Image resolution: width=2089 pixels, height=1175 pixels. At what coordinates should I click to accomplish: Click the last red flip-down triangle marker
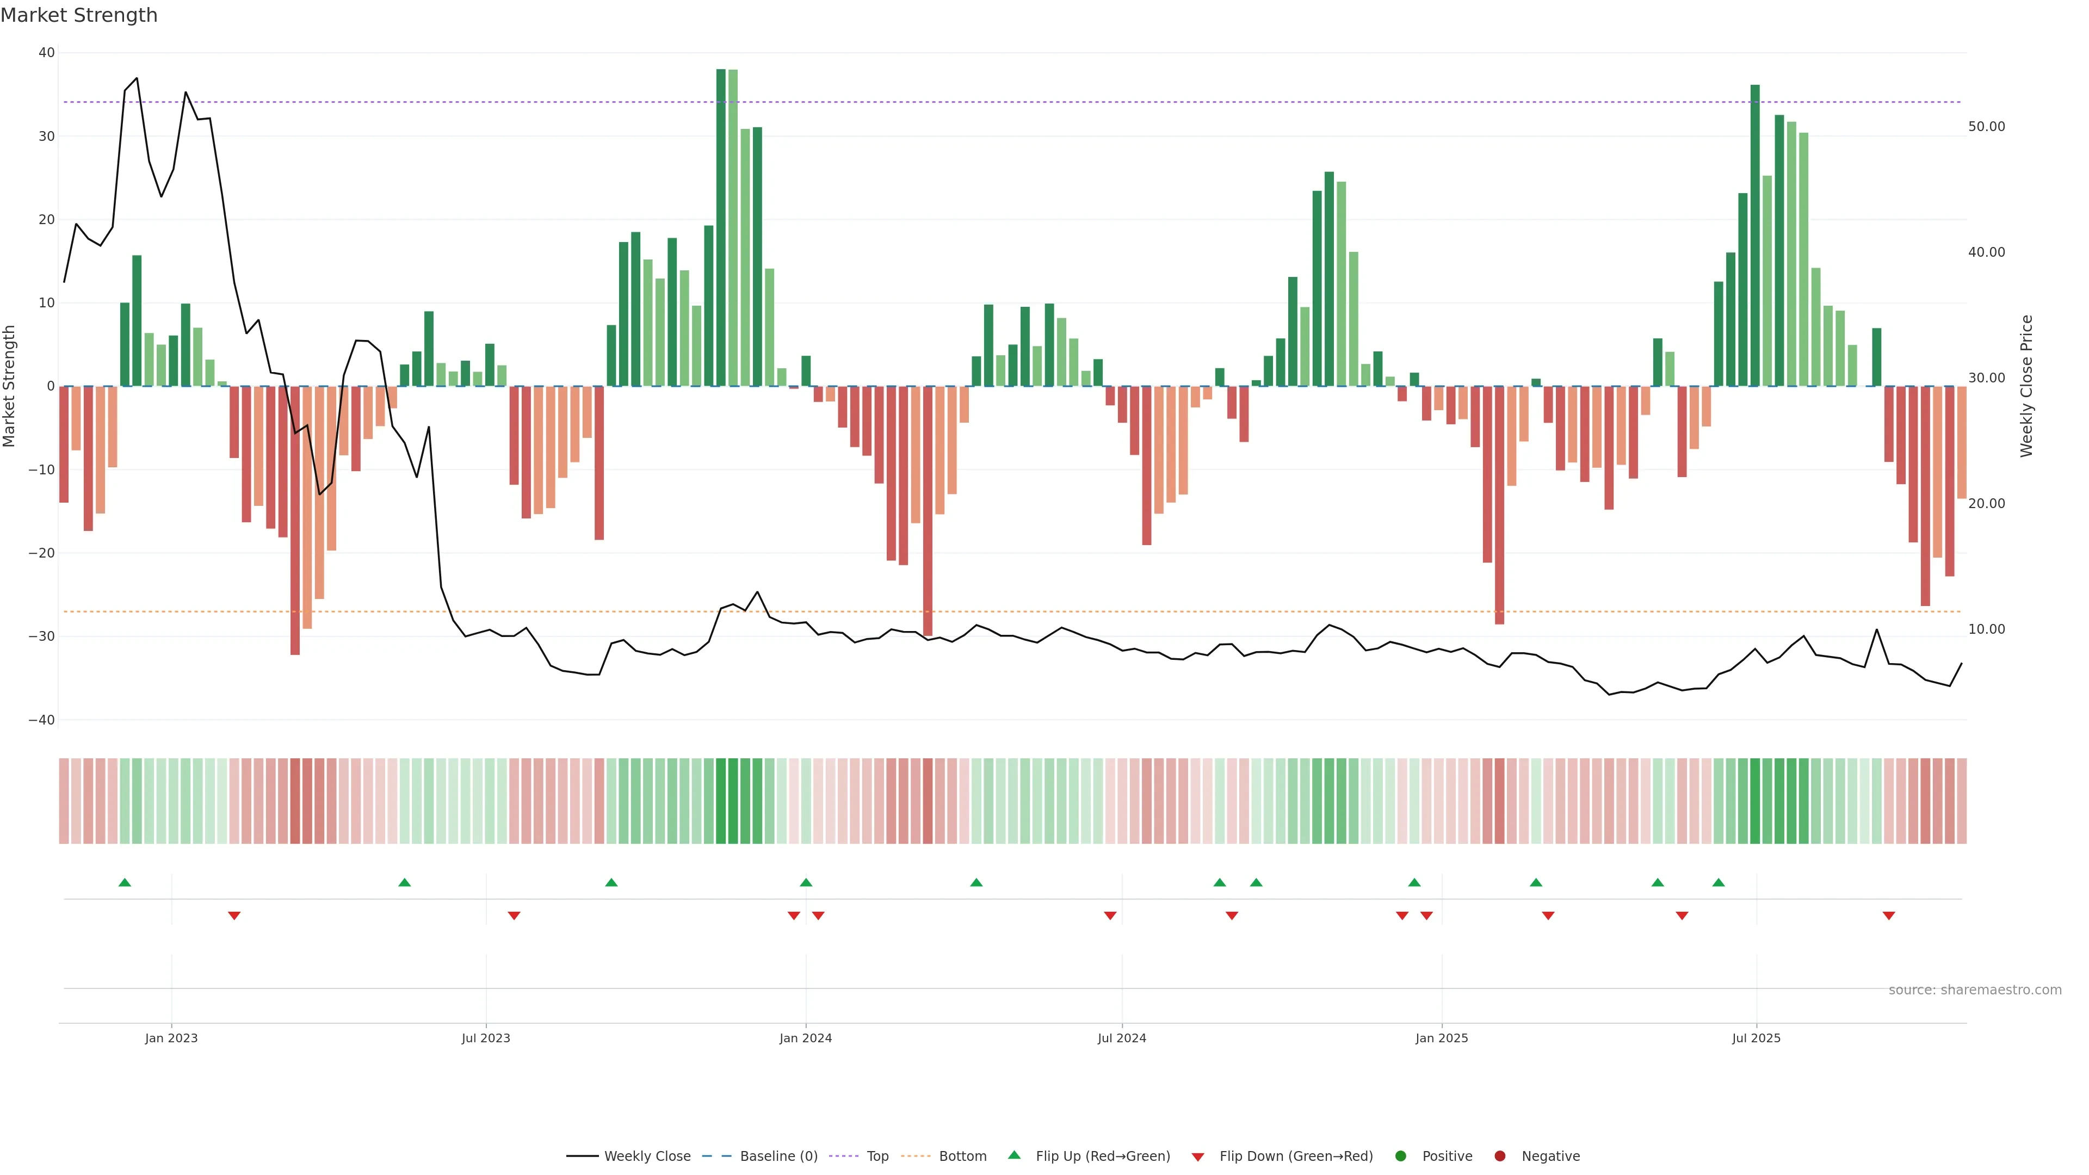click(1889, 916)
